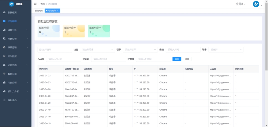Screen dimensions: 268x127
Task: Expand the 系统管理 submenu chevron
Action: (27, 47)
